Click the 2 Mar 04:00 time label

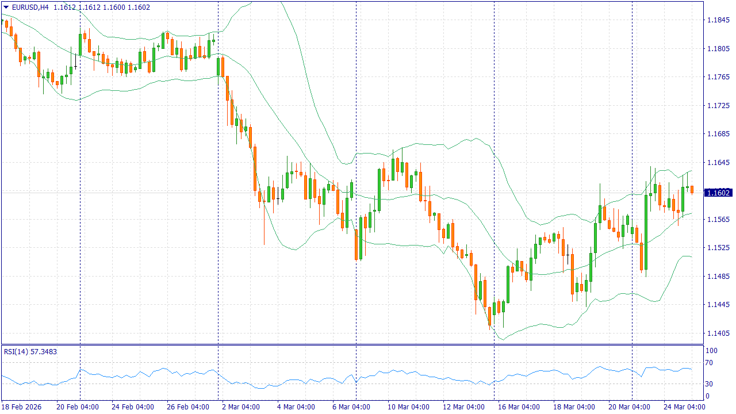241,407
